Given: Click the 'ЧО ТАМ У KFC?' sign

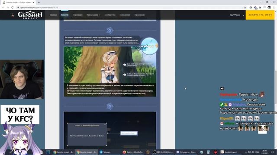Looking at the screenshot, I should [x=20, y=115].
